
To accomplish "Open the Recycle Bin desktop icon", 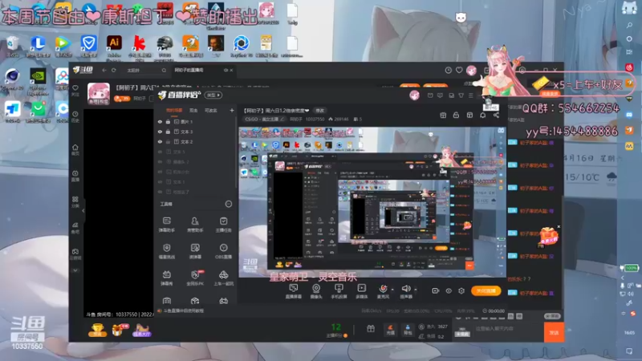I will pos(12,46).
